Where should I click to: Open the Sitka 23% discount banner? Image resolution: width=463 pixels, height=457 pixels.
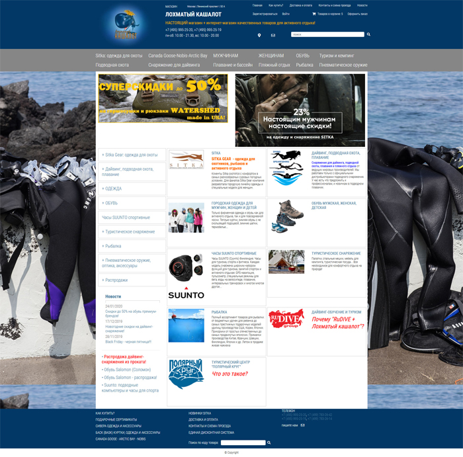[x=300, y=110]
